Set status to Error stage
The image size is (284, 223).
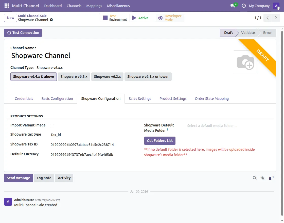(267, 33)
